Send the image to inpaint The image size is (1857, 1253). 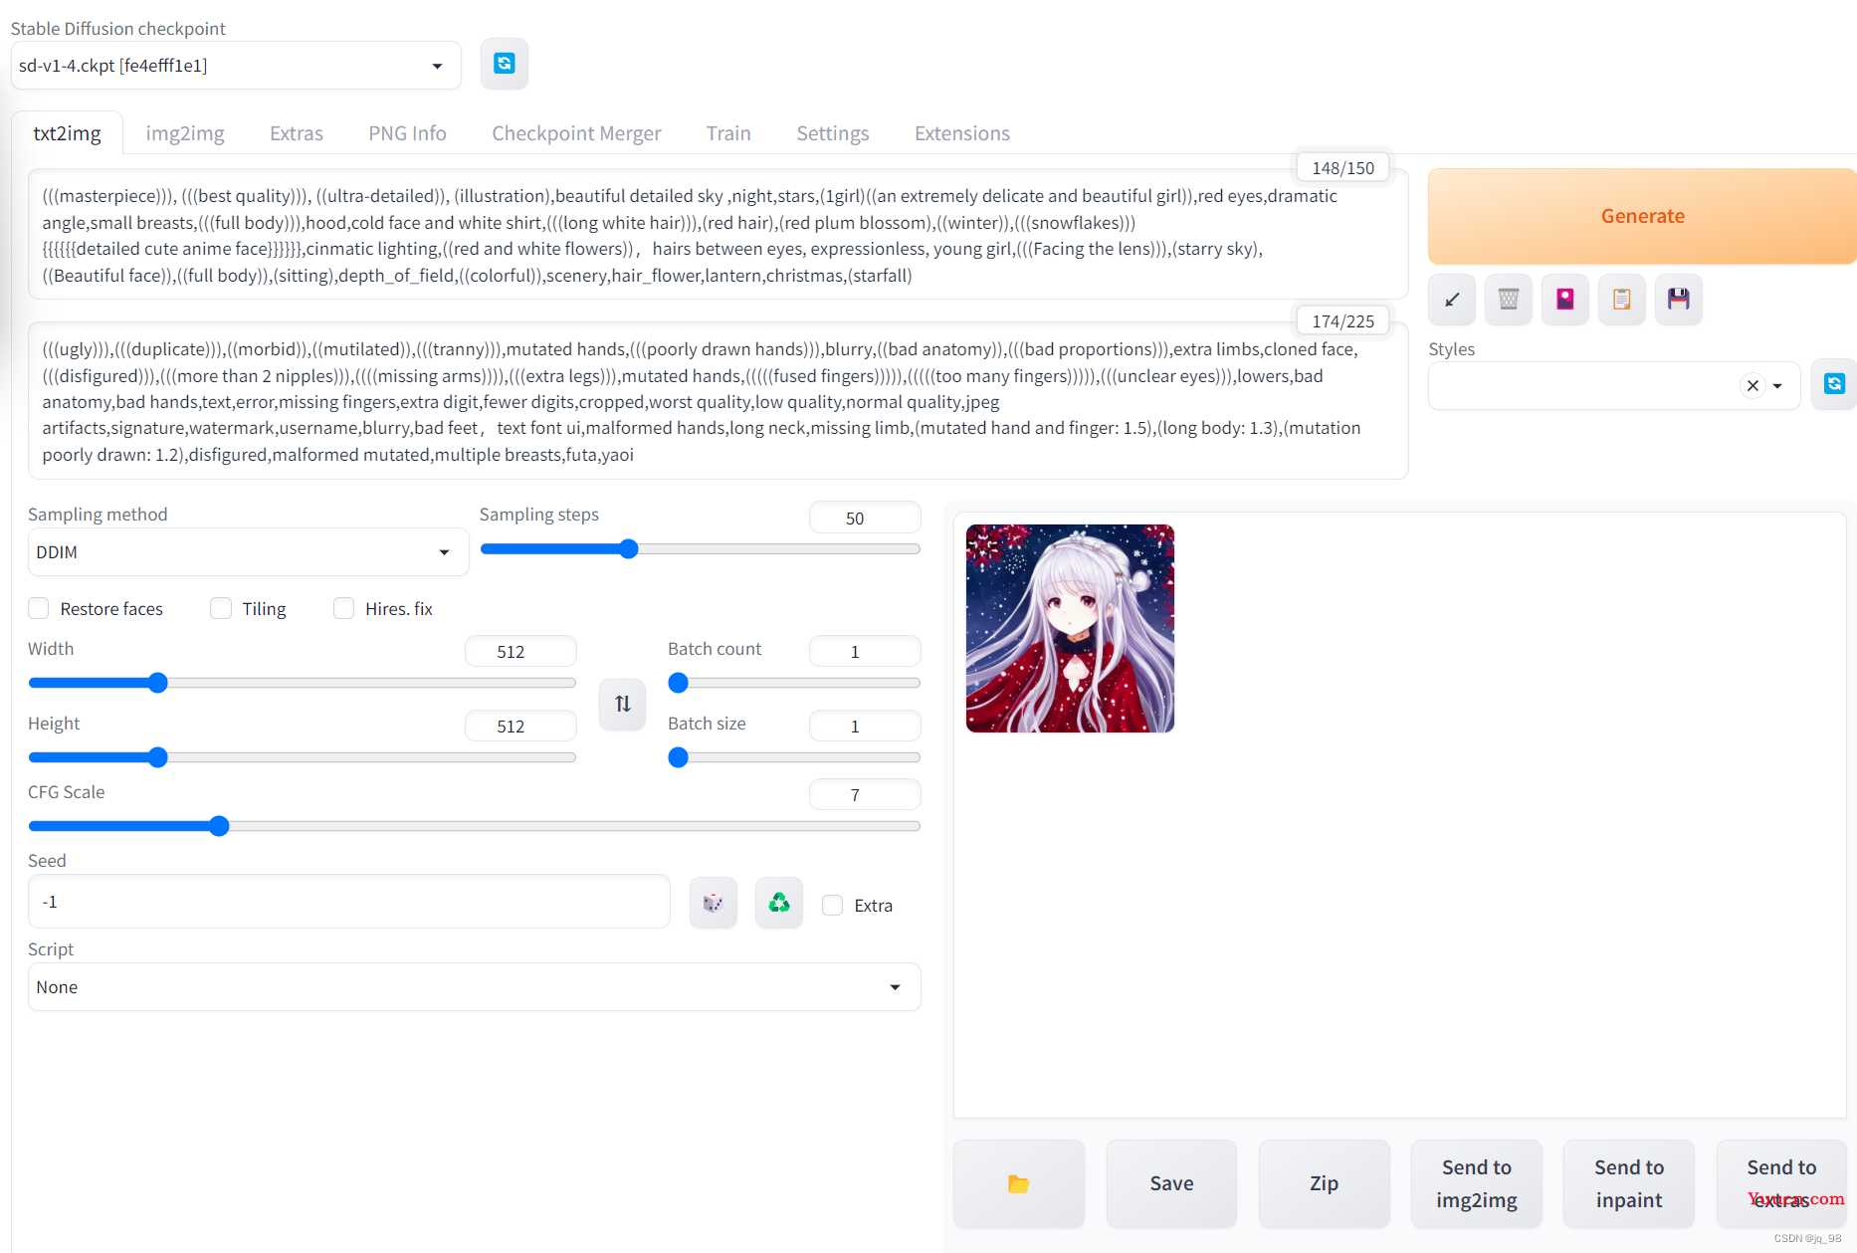coord(1628,1183)
